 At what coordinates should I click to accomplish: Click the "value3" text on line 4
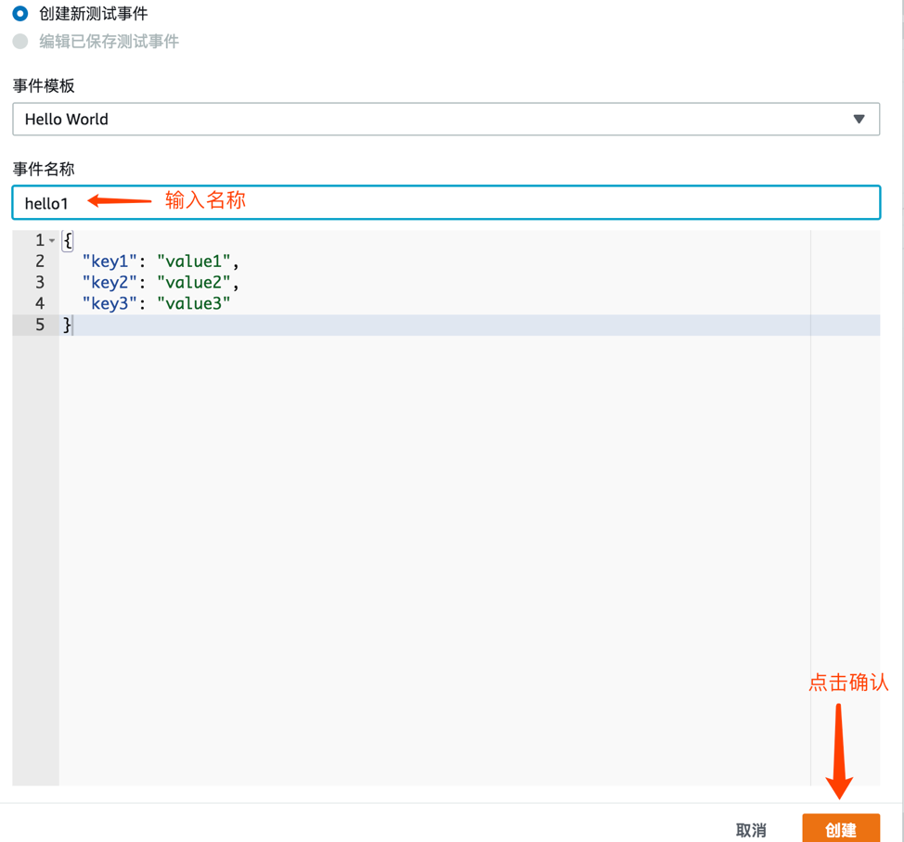pyautogui.click(x=194, y=303)
